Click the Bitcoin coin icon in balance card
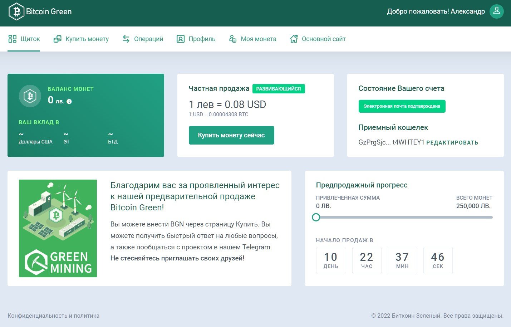 (30, 96)
